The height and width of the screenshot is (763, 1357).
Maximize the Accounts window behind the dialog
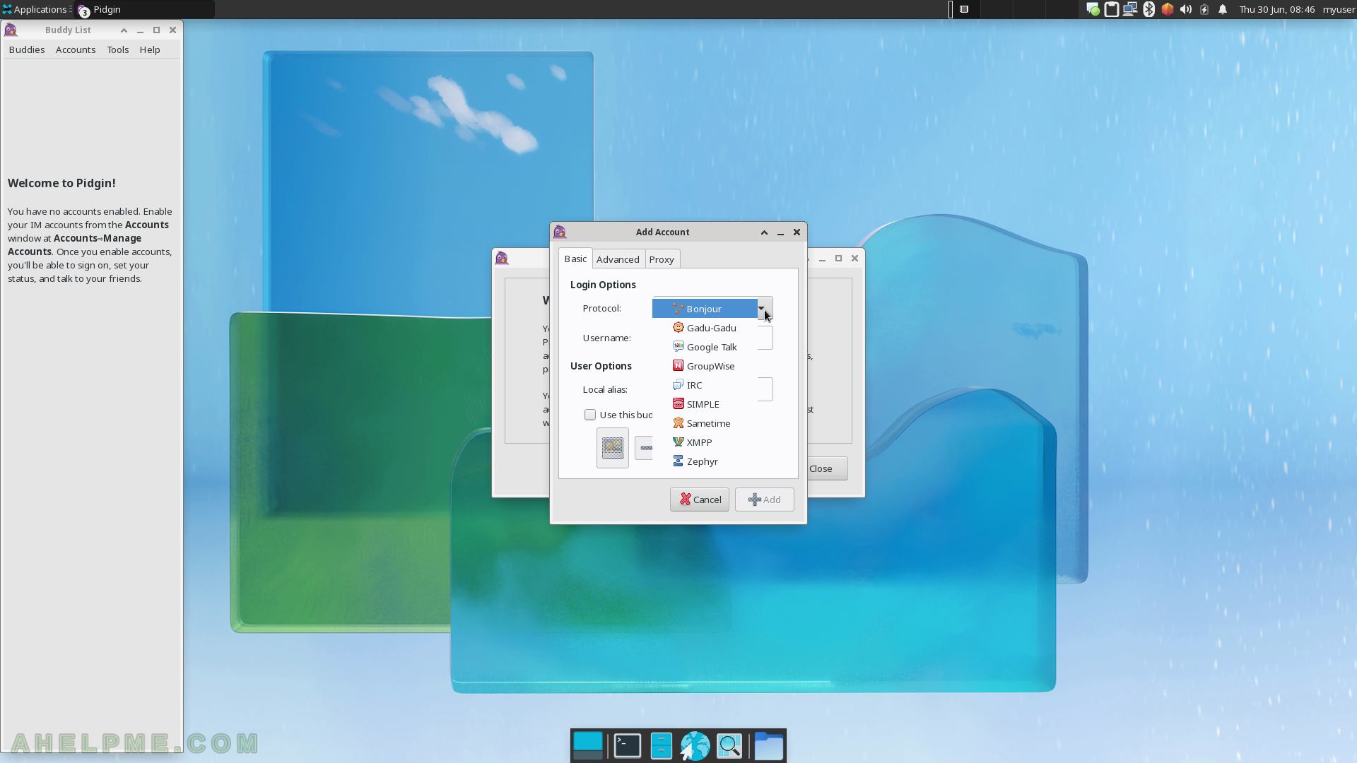(838, 258)
